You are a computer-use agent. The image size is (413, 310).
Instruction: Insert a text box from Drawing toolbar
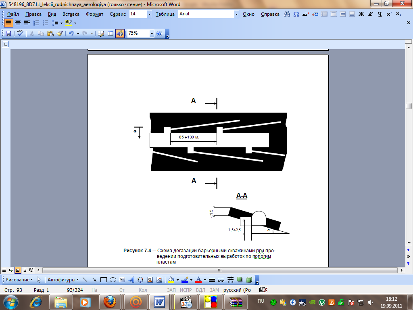[x=122, y=280]
